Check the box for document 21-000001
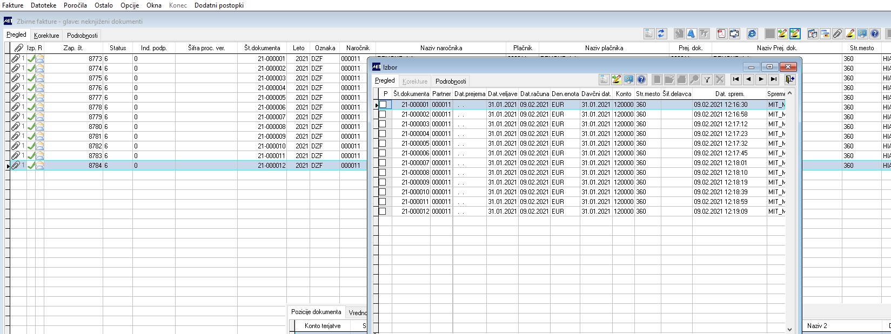Viewport: 891px width, 334px height. [x=383, y=105]
